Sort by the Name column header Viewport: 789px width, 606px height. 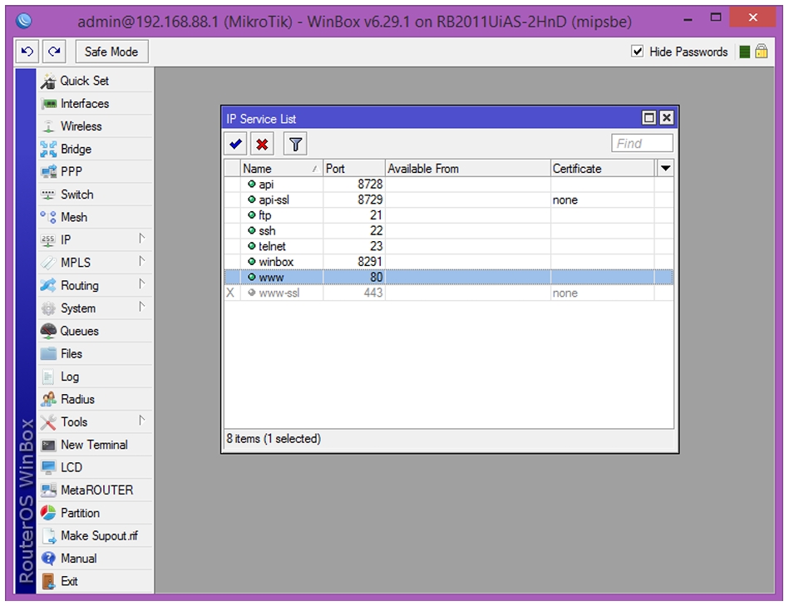click(281, 169)
